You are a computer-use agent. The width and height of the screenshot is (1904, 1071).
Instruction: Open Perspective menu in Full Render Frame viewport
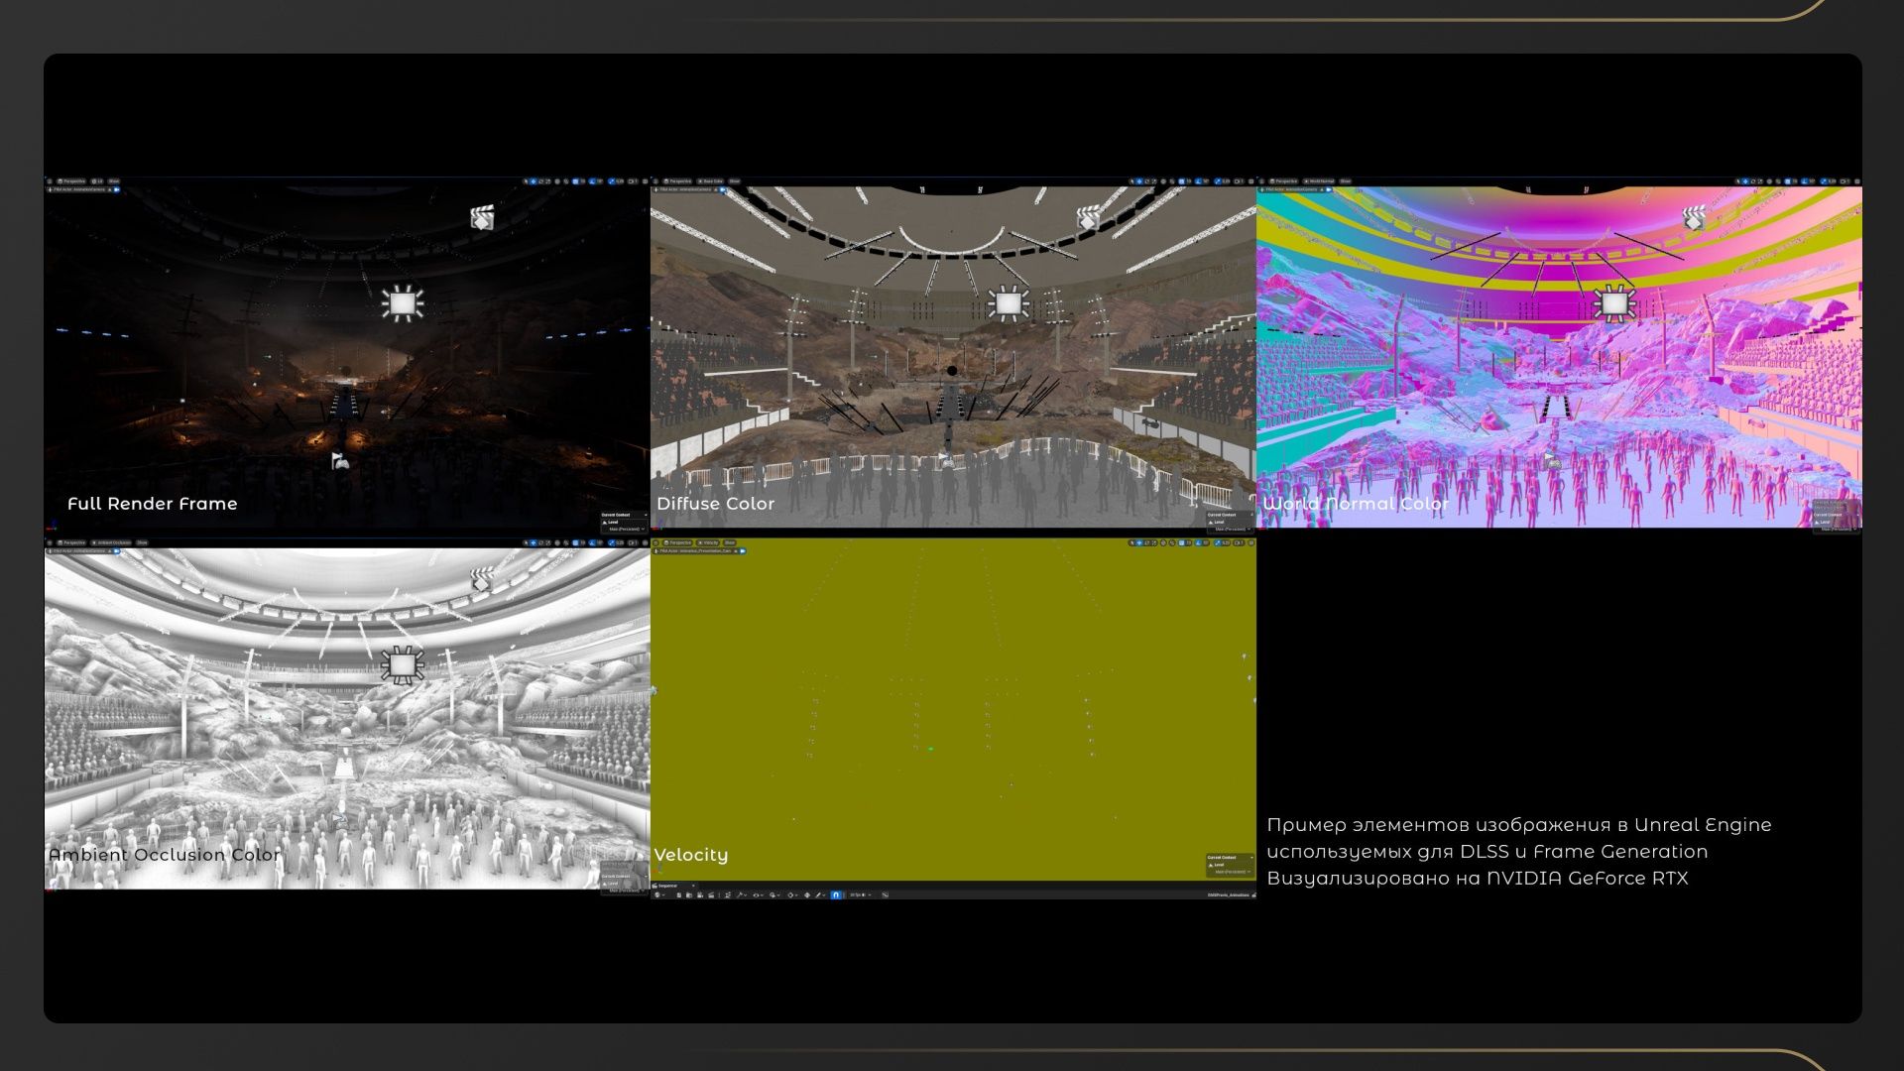click(x=71, y=181)
